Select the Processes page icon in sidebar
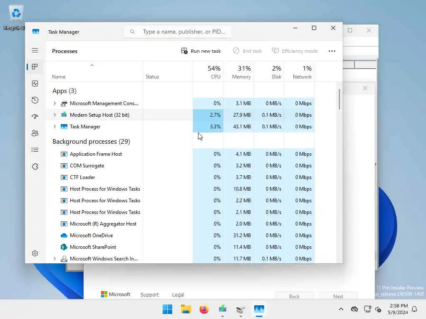This screenshot has width=426, height=319. point(35,67)
